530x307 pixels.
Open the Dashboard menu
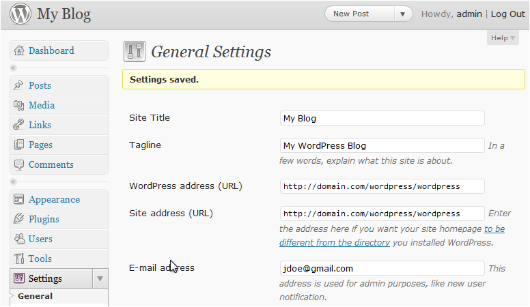(x=51, y=50)
